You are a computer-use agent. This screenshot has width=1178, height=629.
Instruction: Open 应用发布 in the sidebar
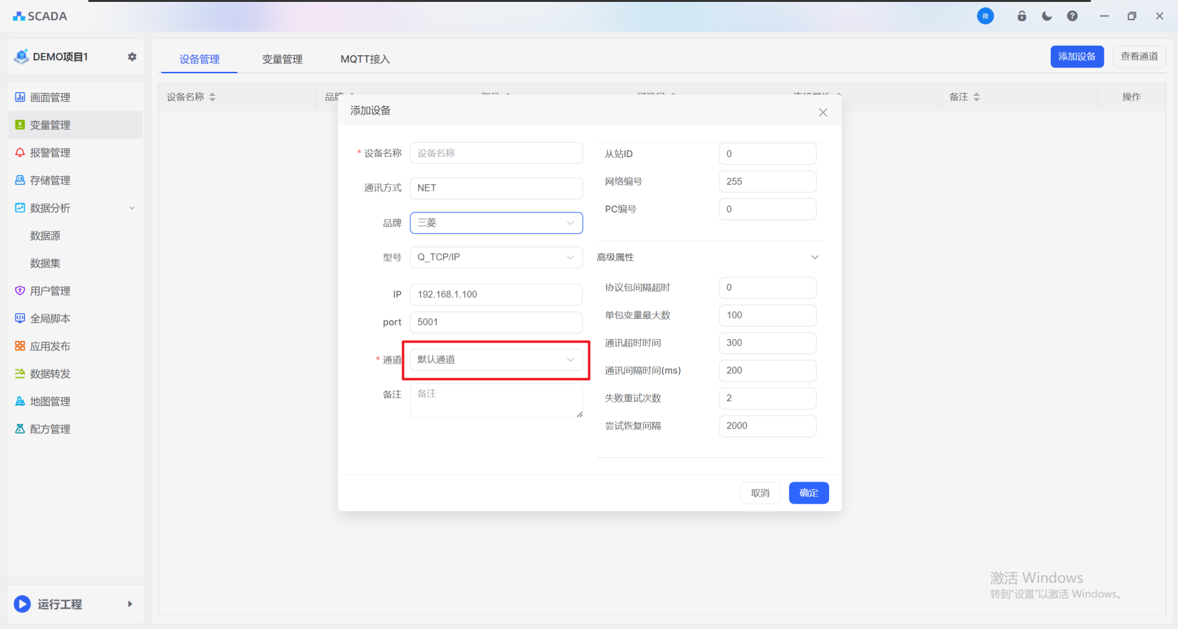(x=75, y=346)
